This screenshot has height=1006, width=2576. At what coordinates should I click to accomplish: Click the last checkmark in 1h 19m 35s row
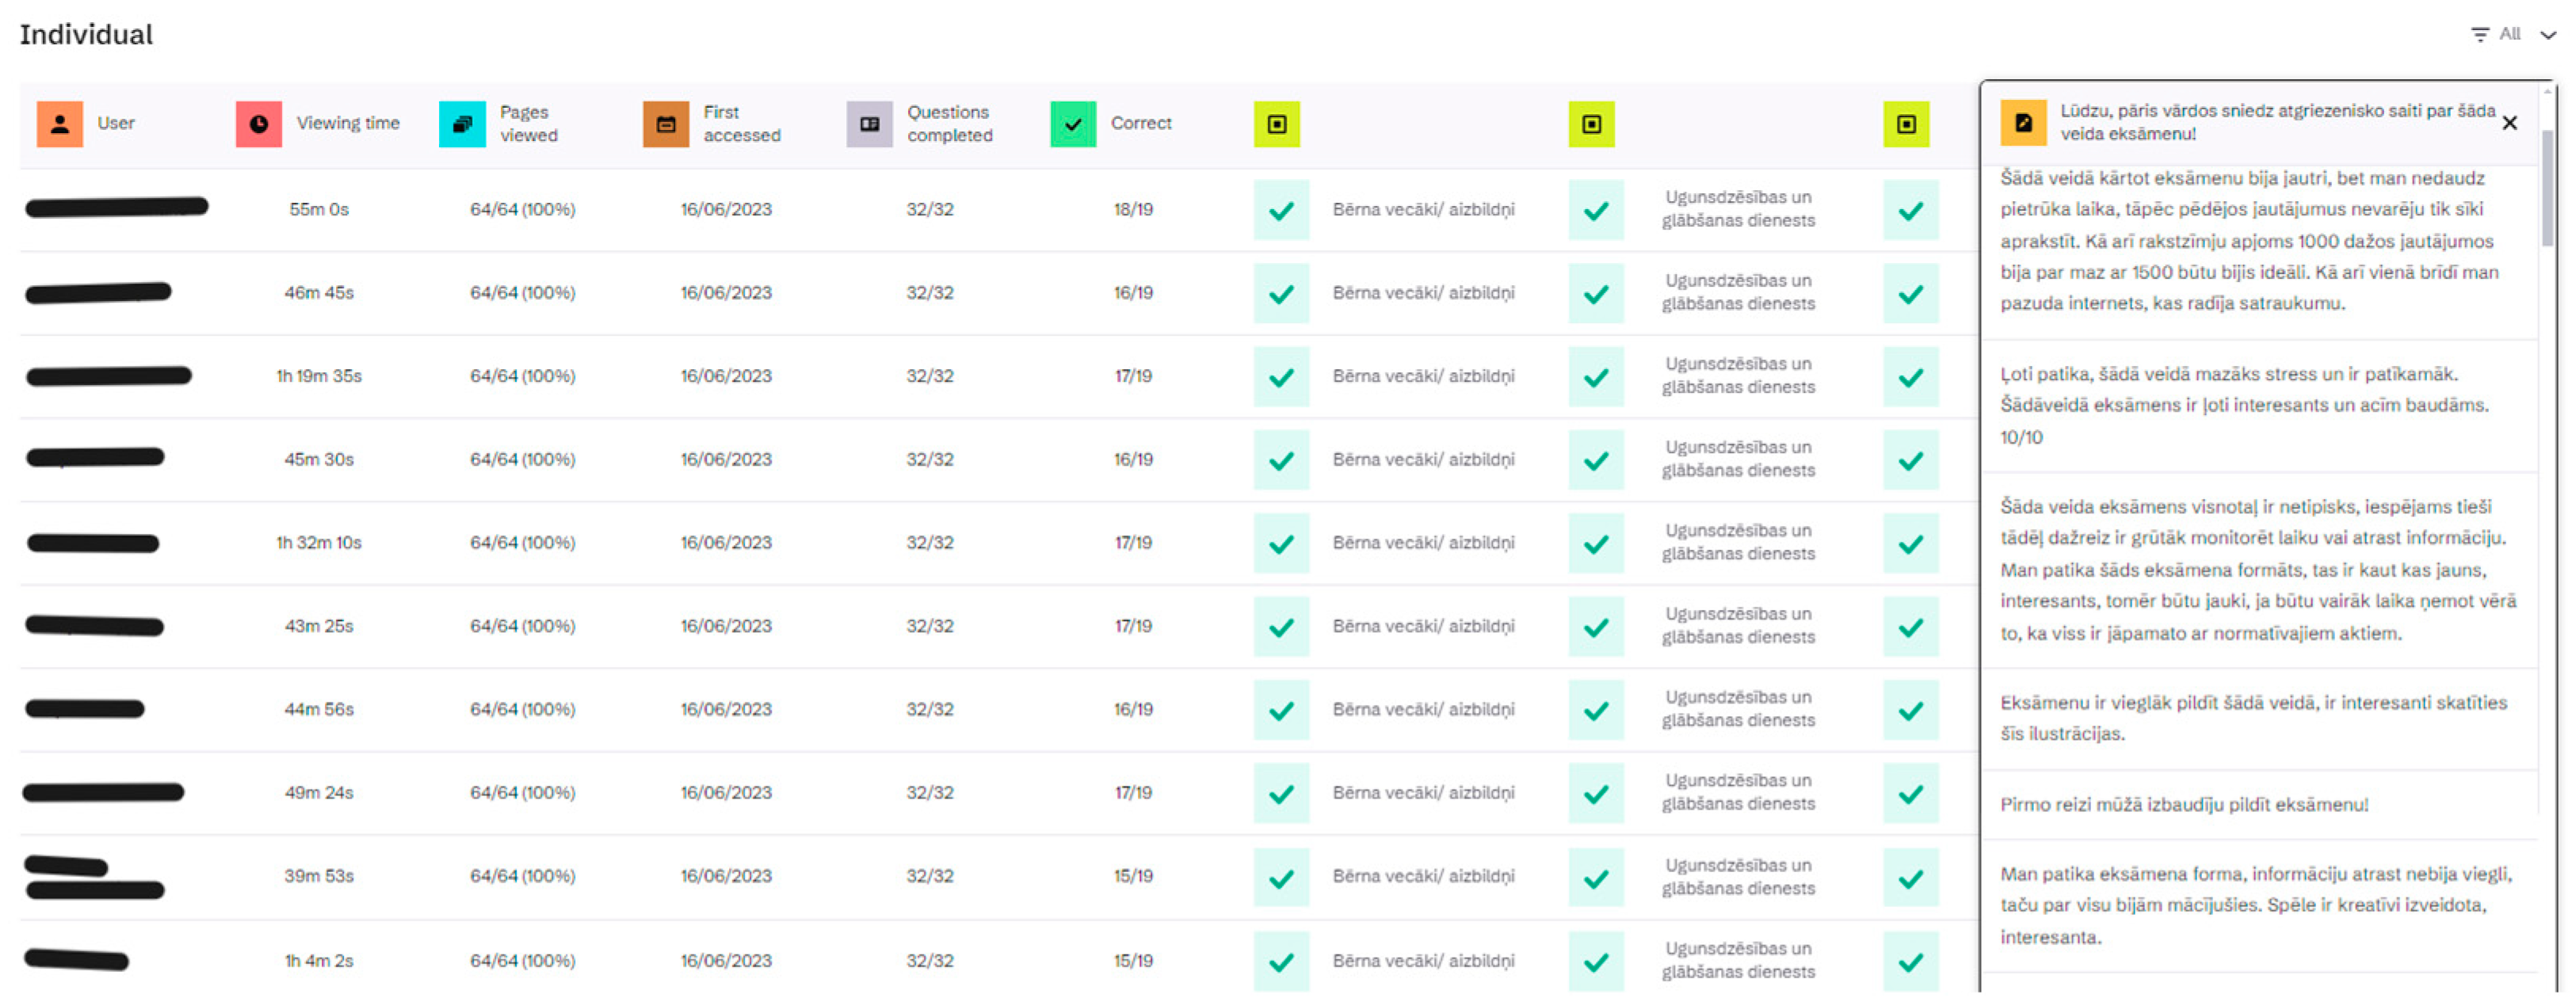pos(1910,377)
